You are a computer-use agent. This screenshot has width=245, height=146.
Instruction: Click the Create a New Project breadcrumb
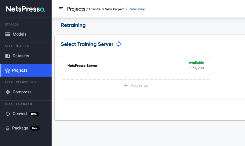[107, 9]
